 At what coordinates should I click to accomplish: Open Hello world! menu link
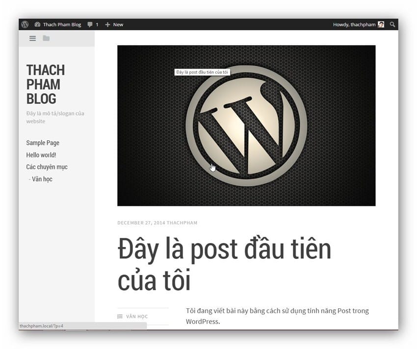(x=41, y=155)
